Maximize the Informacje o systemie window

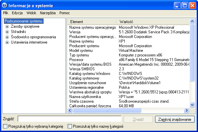(185, 5)
